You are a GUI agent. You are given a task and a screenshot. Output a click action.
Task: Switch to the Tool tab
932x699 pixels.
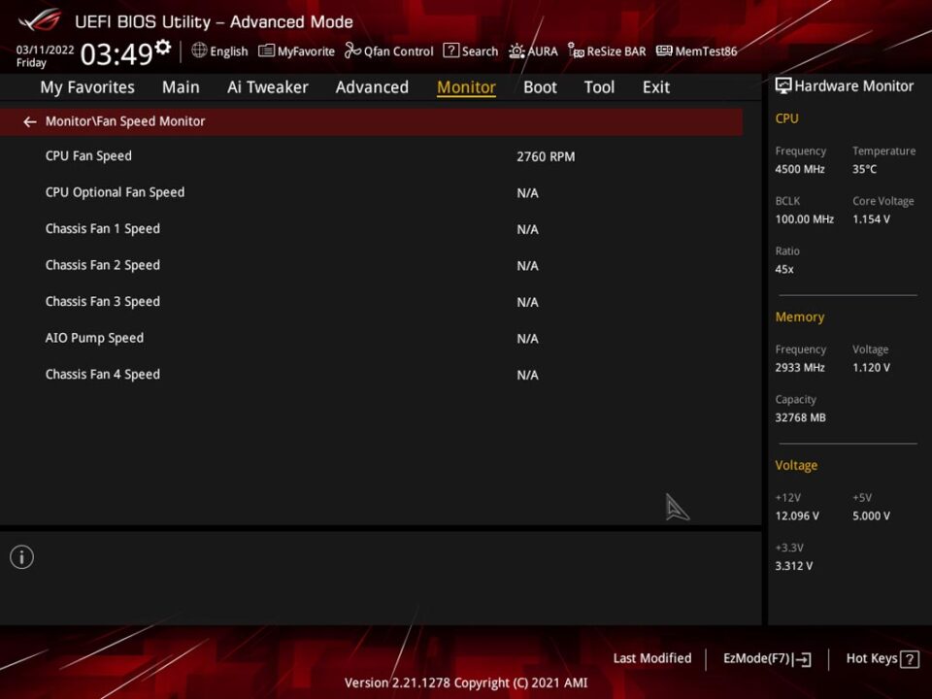599,87
